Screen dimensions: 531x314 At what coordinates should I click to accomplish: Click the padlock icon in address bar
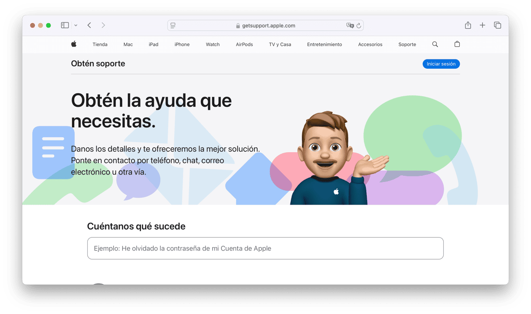tap(238, 26)
